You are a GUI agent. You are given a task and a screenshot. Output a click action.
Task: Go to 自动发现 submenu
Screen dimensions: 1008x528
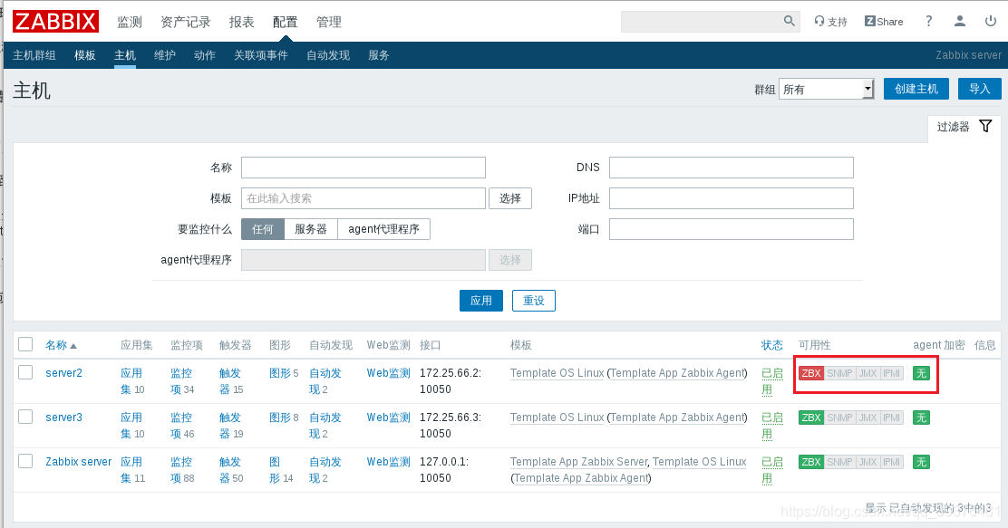[x=328, y=55]
